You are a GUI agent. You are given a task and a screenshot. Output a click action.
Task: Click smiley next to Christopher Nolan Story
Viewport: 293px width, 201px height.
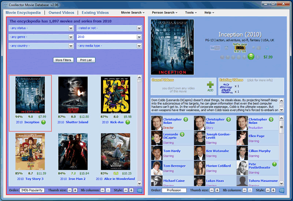point(228,119)
